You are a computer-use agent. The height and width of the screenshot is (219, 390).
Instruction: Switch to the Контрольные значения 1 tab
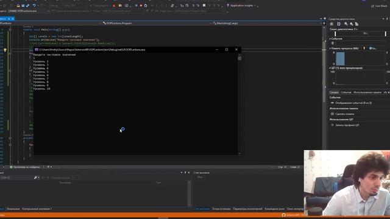coord(37,209)
